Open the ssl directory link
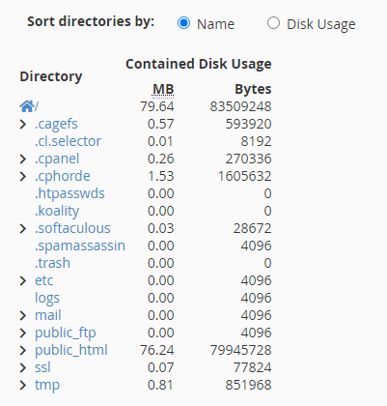Viewport: 387px width, 406px height. [x=42, y=367]
